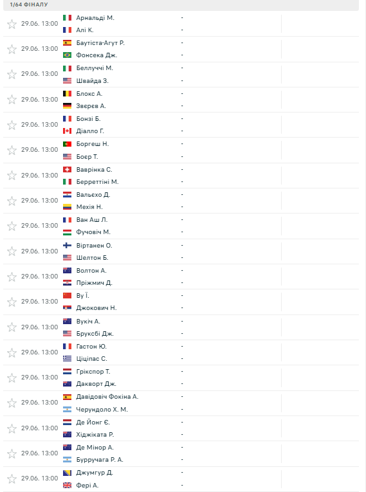Open Де Мінор А. player name

(95, 448)
